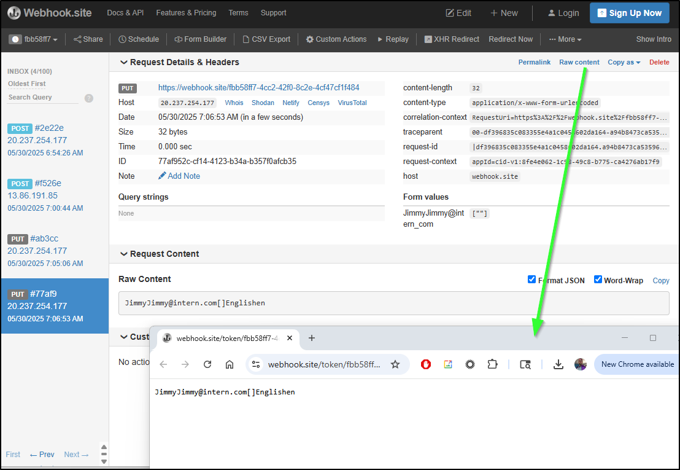Click CSV Export in toolbar
The height and width of the screenshot is (470, 680).
pyautogui.click(x=266, y=39)
